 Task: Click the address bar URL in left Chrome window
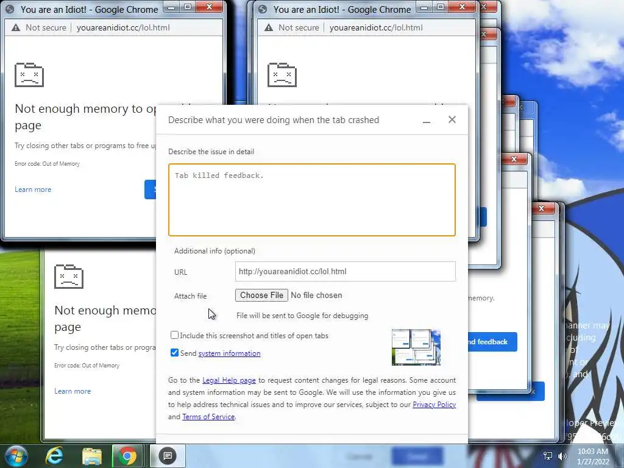point(123,27)
